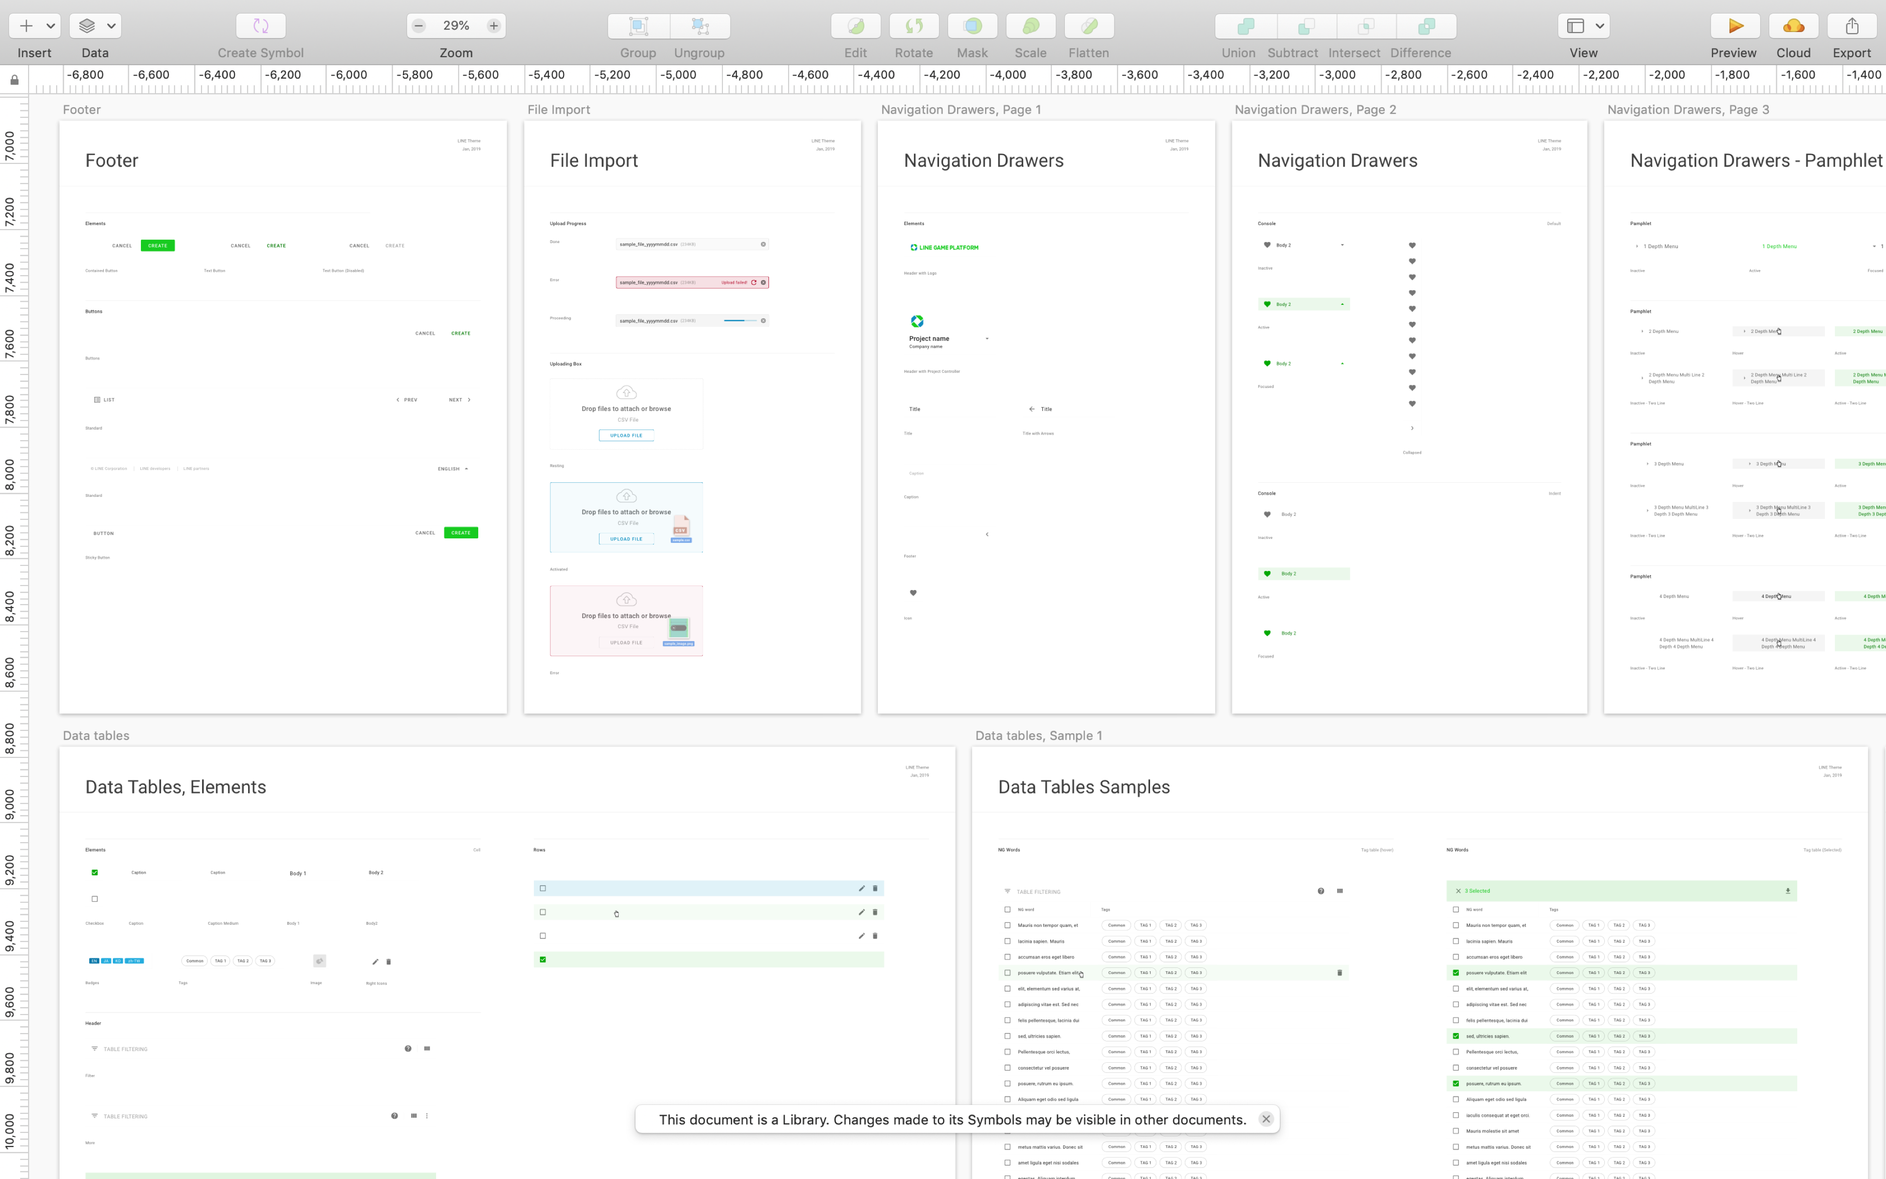Uncheck the green checked checkbox in Elements
This screenshot has width=1886, height=1179.
[x=94, y=873]
